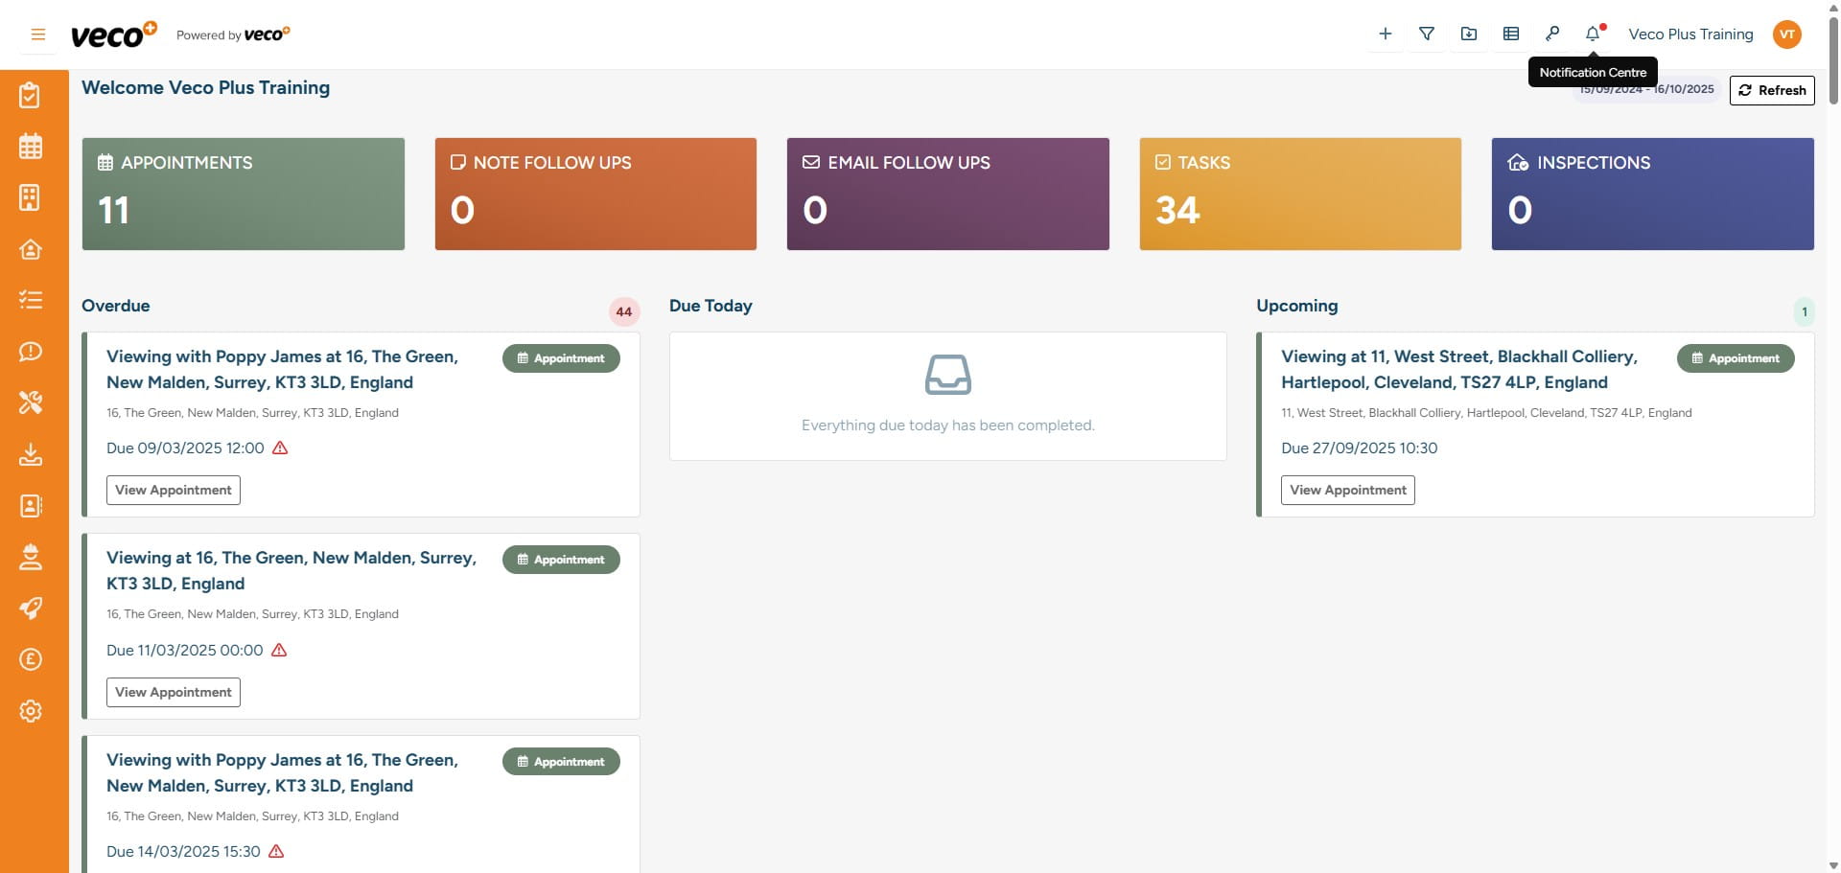Select the Inspections summary card

click(1651, 194)
